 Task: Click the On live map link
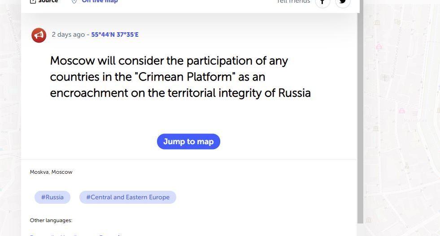[x=100, y=1]
